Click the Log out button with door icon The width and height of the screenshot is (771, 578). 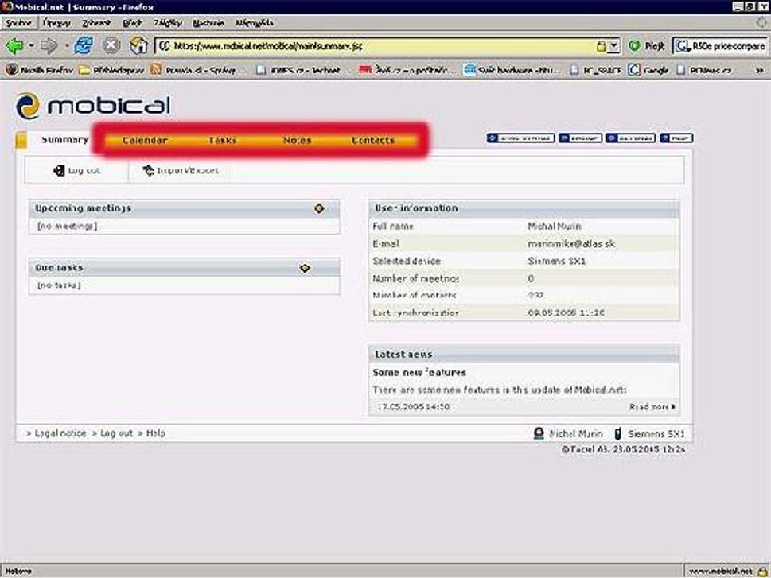pos(76,171)
